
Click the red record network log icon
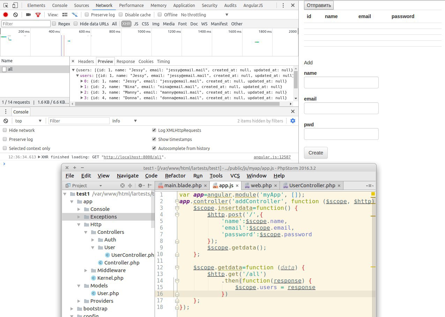pos(6,15)
